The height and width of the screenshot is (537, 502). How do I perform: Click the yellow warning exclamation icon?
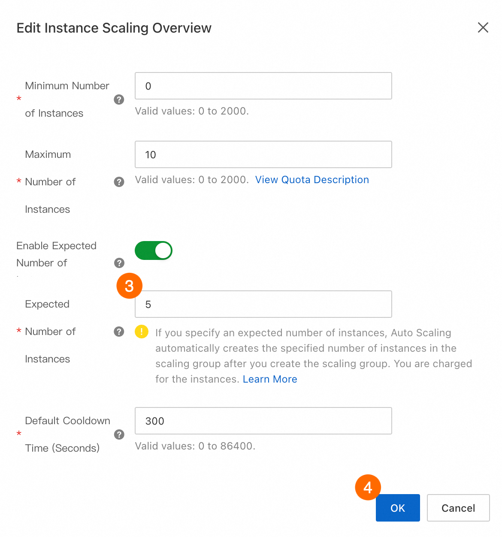tap(142, 332)
